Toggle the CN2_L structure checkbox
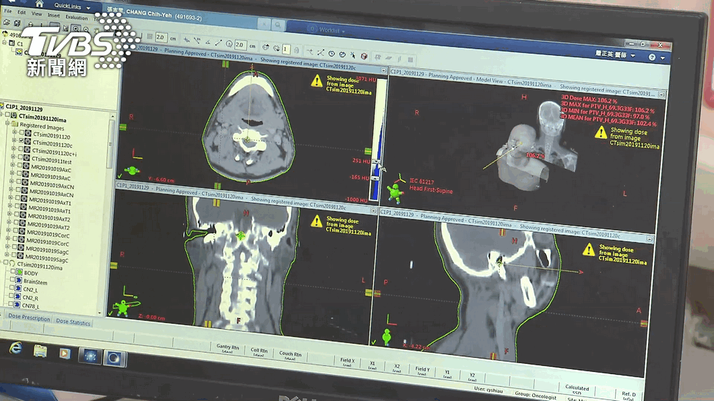The width and height of the screenshot is (714, 401). click(12, 288)
